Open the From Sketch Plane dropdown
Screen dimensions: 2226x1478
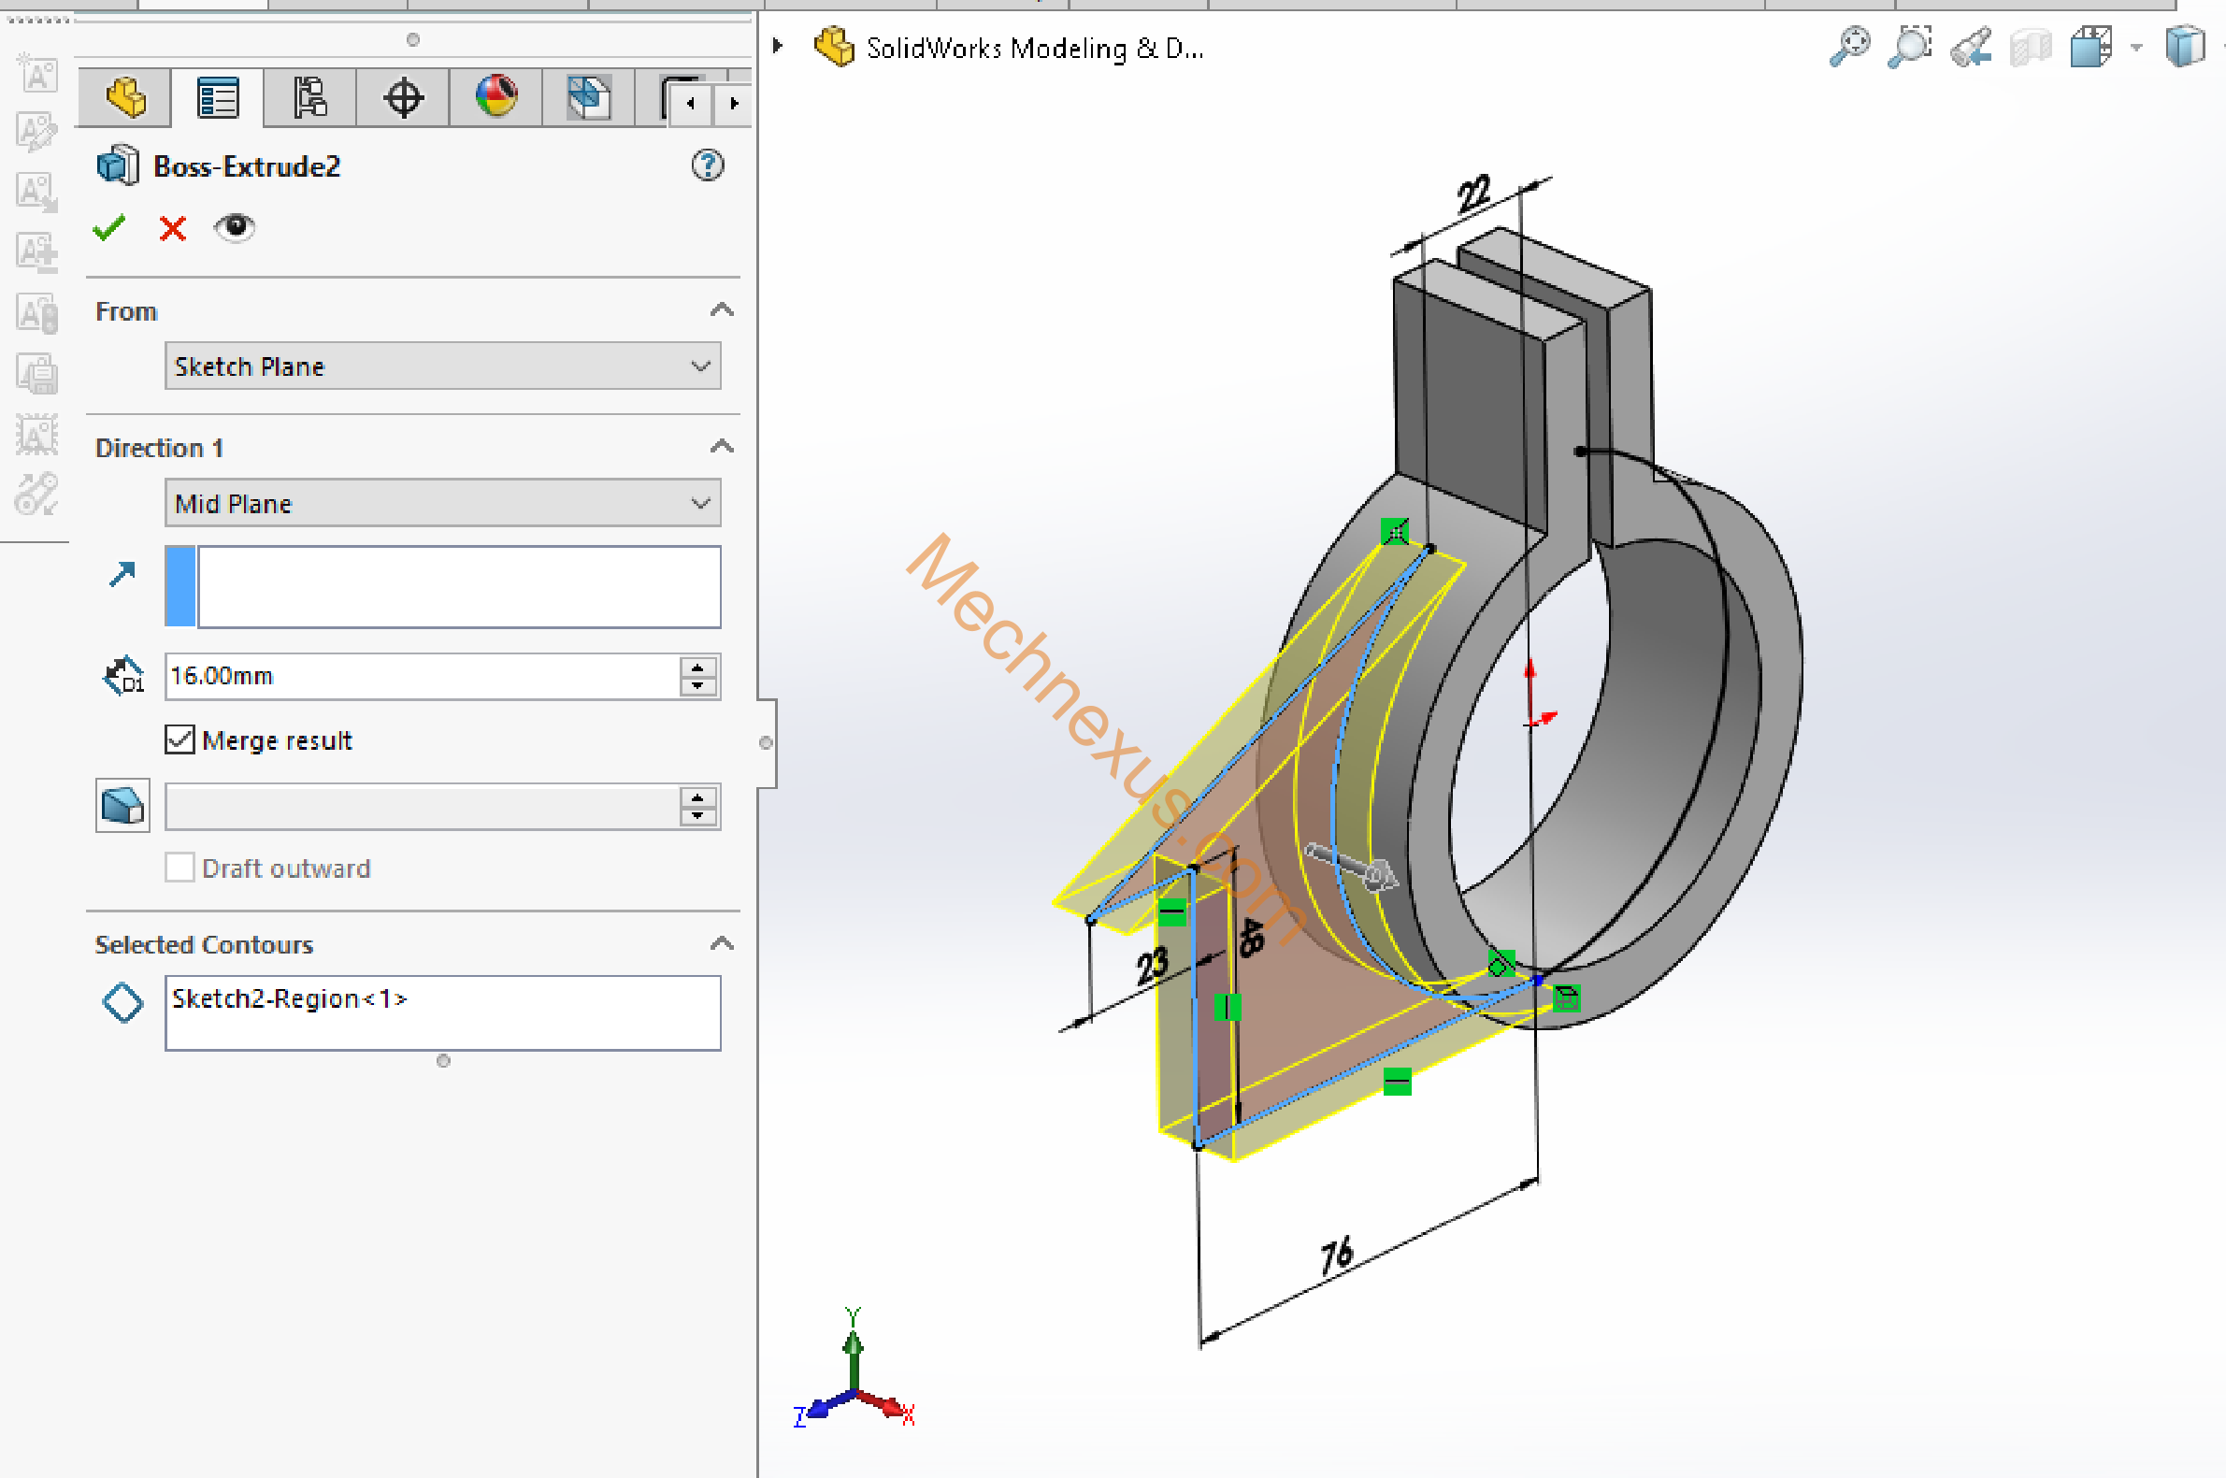click(442, 366)
